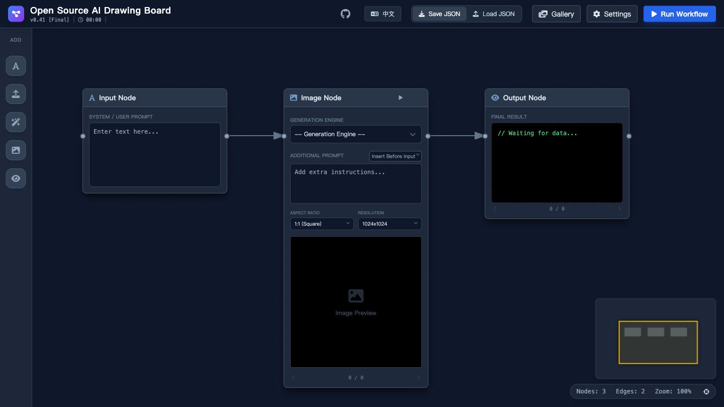Add a text input node from sidebar
This screenshot has height=407, width=724.
[x=16, y=66]
